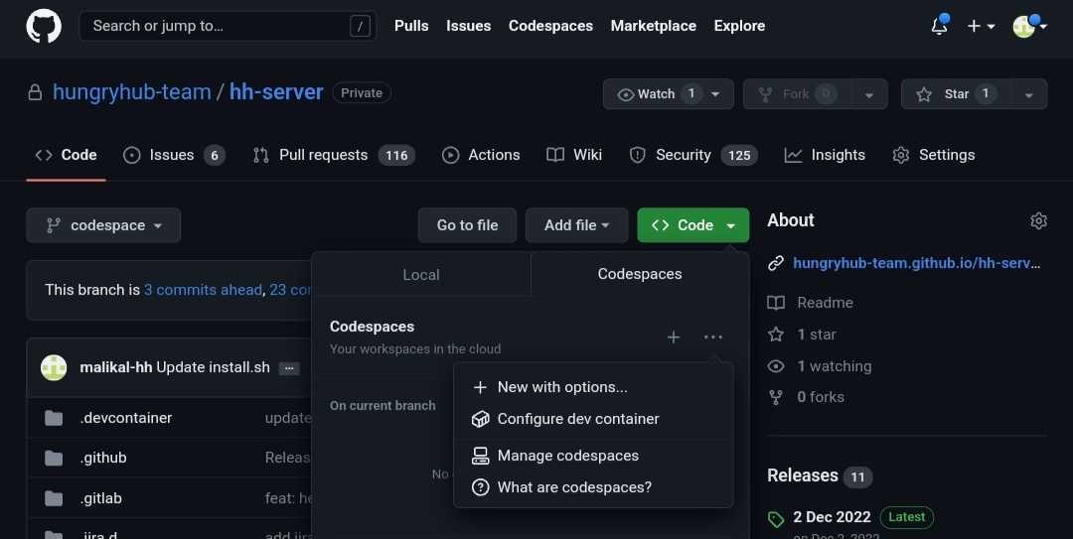Click the About section gear icon

[x=1038, y=220]
